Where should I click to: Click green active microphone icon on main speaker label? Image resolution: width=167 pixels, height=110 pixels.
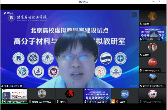(2, 86)
